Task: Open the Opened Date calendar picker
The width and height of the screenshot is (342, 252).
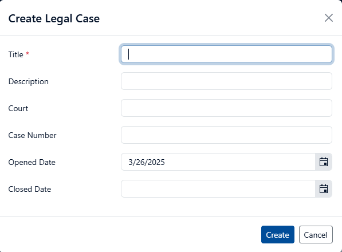Action: click(324, 162)
